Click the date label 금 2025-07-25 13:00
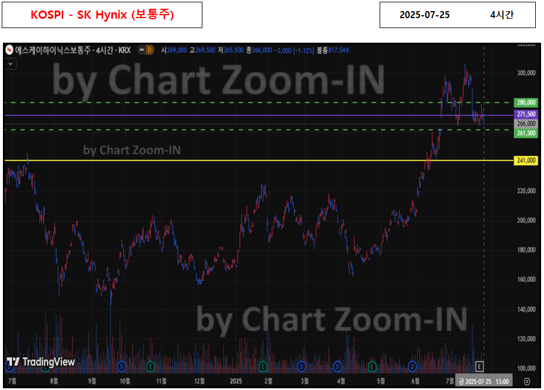544x390 pixels. point(484,382)
